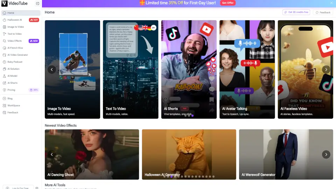336x189 pixels.
Task: Open the AI Faceless Video card
Action: pyautogui.click(x=305, y=69)
